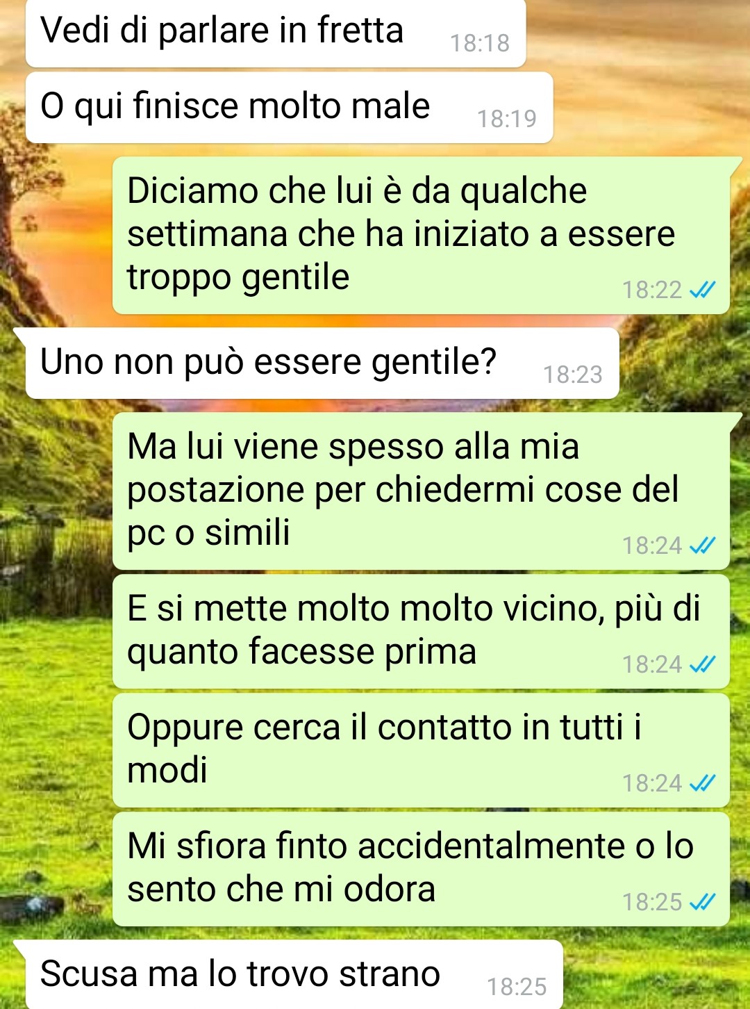Tap the 'Diciamo che lui è da qualche settimana' message
Image resolution: width=750 pixels, height=1009 pixels.
(421, 235)
